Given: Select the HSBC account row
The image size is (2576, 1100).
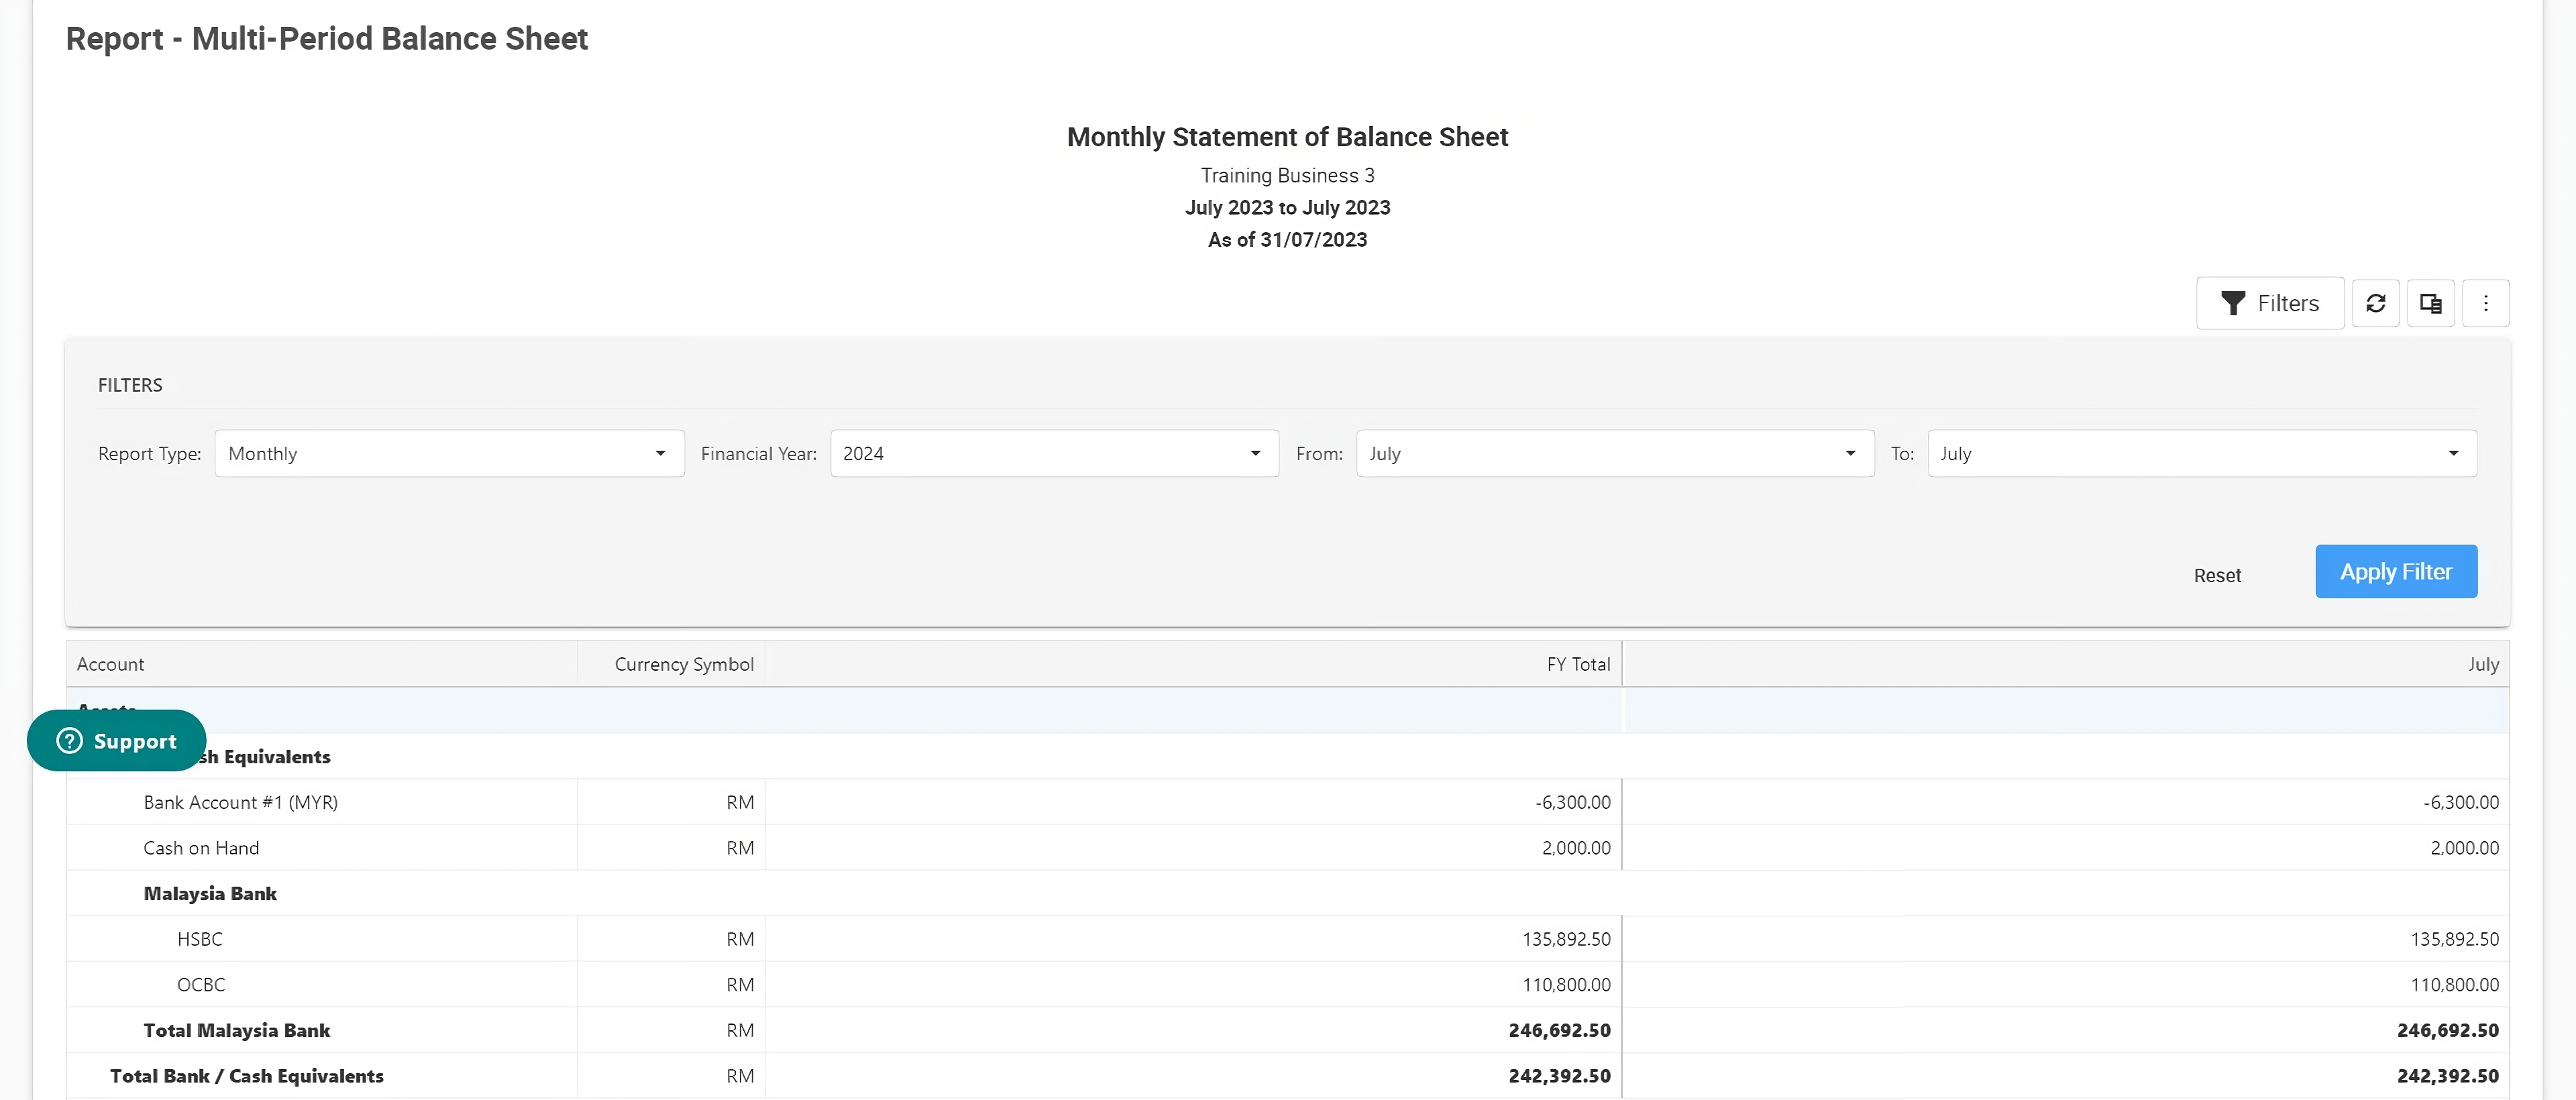Looking at the screenshot, I should click(1287, 939).
